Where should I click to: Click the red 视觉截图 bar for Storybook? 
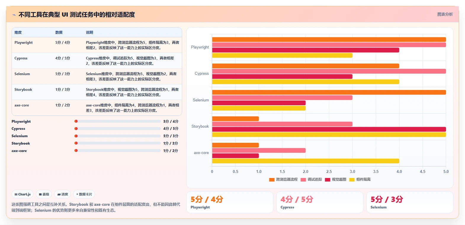click(329, 129)
